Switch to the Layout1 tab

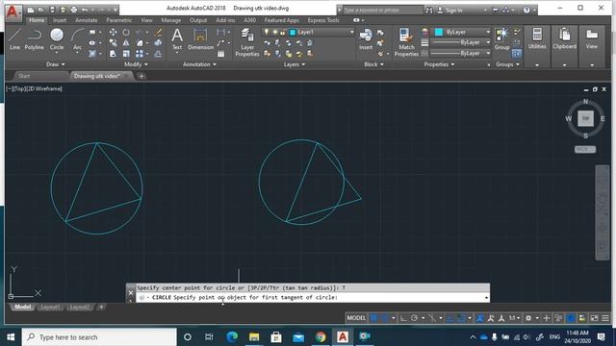pyautogui.click(x=50, y=308)
